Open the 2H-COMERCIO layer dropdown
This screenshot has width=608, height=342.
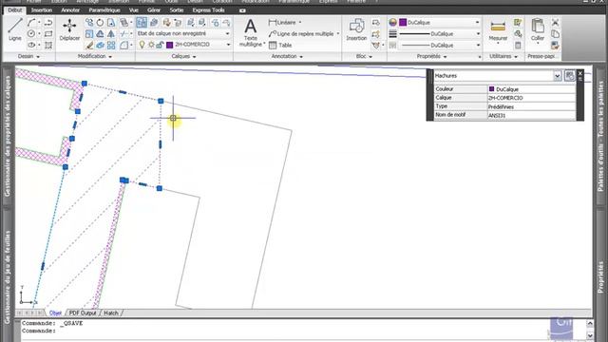coord(228,45)
